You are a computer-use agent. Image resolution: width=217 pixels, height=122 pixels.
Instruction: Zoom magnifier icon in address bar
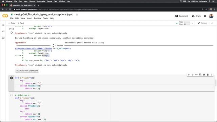click(x=202, y=9)
